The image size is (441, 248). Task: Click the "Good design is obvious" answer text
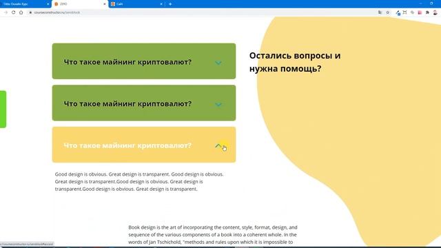pyautogui.click(x=139, y=181)
